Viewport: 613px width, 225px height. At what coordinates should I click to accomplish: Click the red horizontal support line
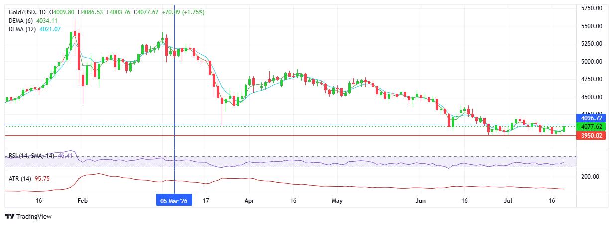[x=289, y=135]
